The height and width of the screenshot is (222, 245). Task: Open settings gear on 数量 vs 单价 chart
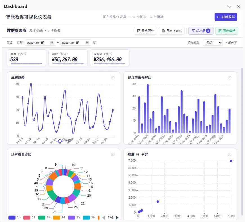tap(230, 155)
